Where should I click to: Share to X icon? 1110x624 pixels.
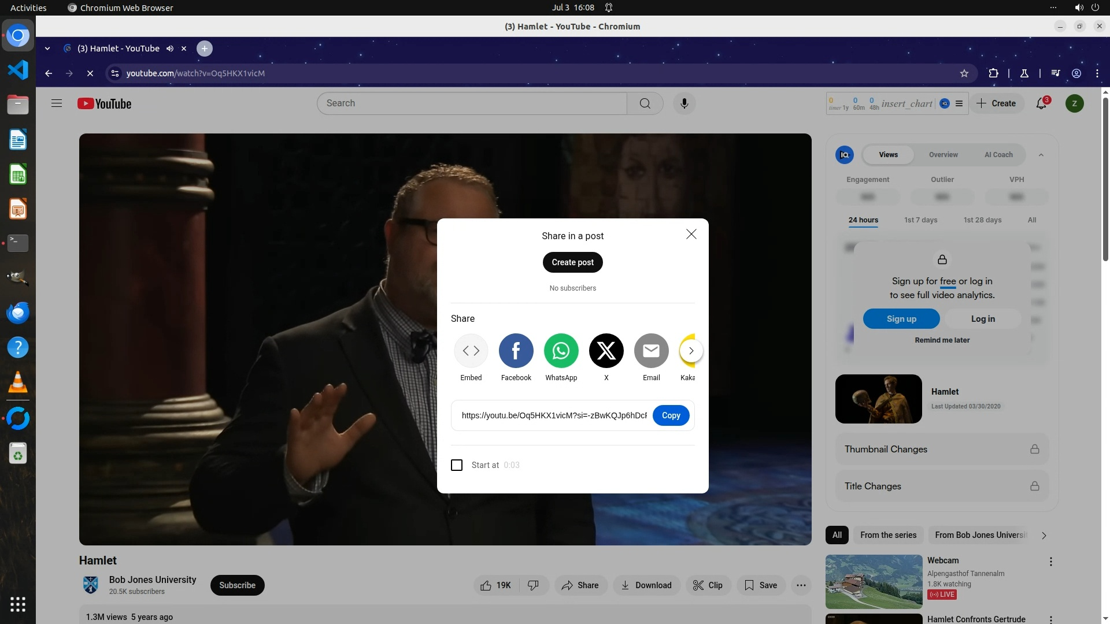click(606, 351)
